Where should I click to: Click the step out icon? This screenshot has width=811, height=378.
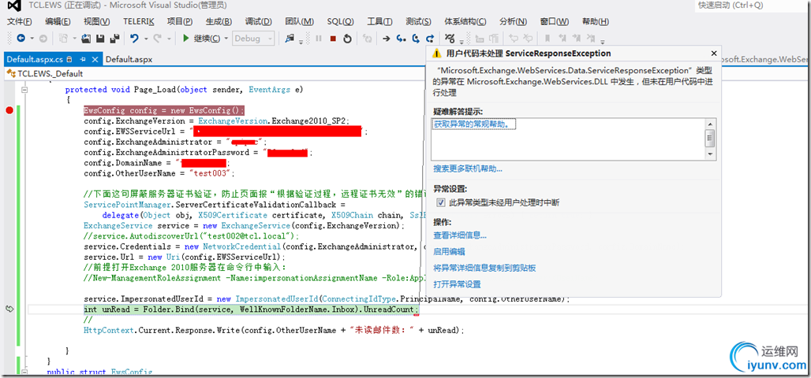point(430,39)
